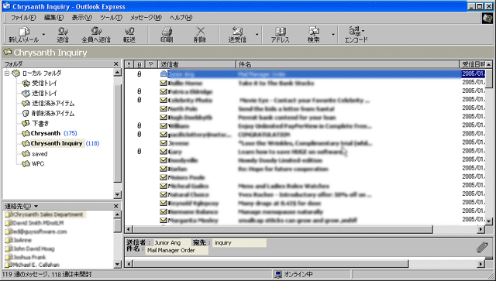Click folder list scrollbar down arrow
This screenshot has width=496, height=281.
[117, 195]
